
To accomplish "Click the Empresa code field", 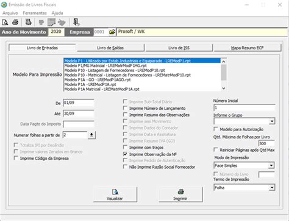I will tap(101, 32).
